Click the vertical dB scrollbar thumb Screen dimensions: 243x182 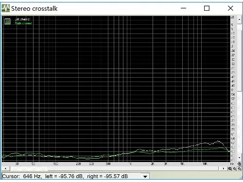pos(240,58)
